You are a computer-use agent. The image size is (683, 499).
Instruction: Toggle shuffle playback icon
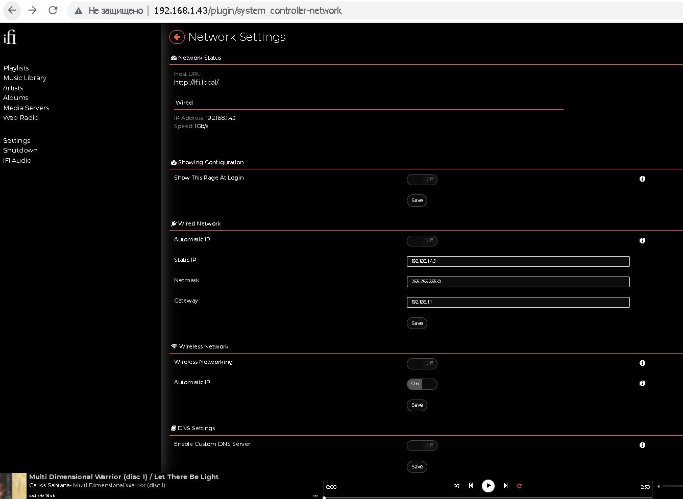(456, 486)
